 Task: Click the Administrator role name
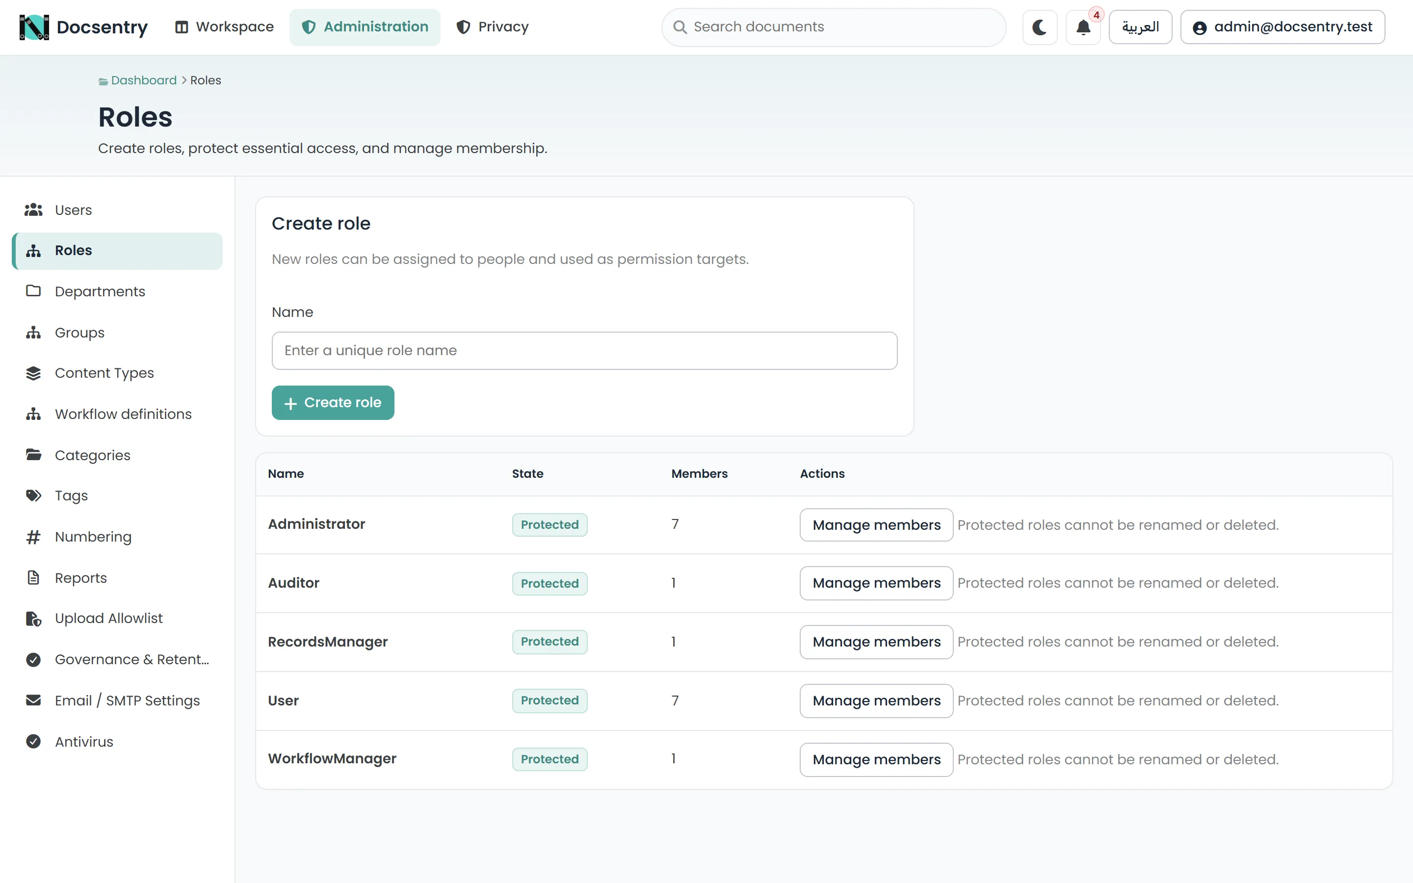tap(316, 524)
